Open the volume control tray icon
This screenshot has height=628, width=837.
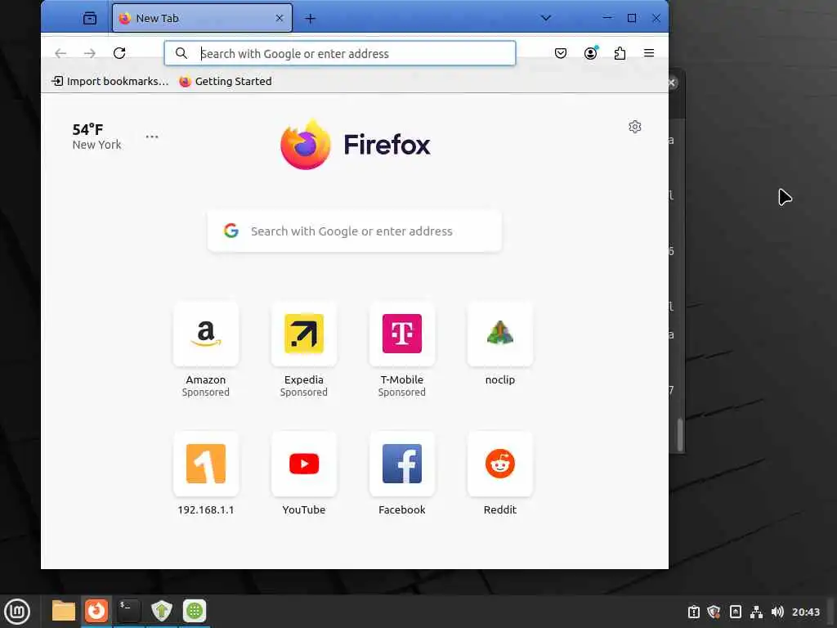click(x=777, y=612)
